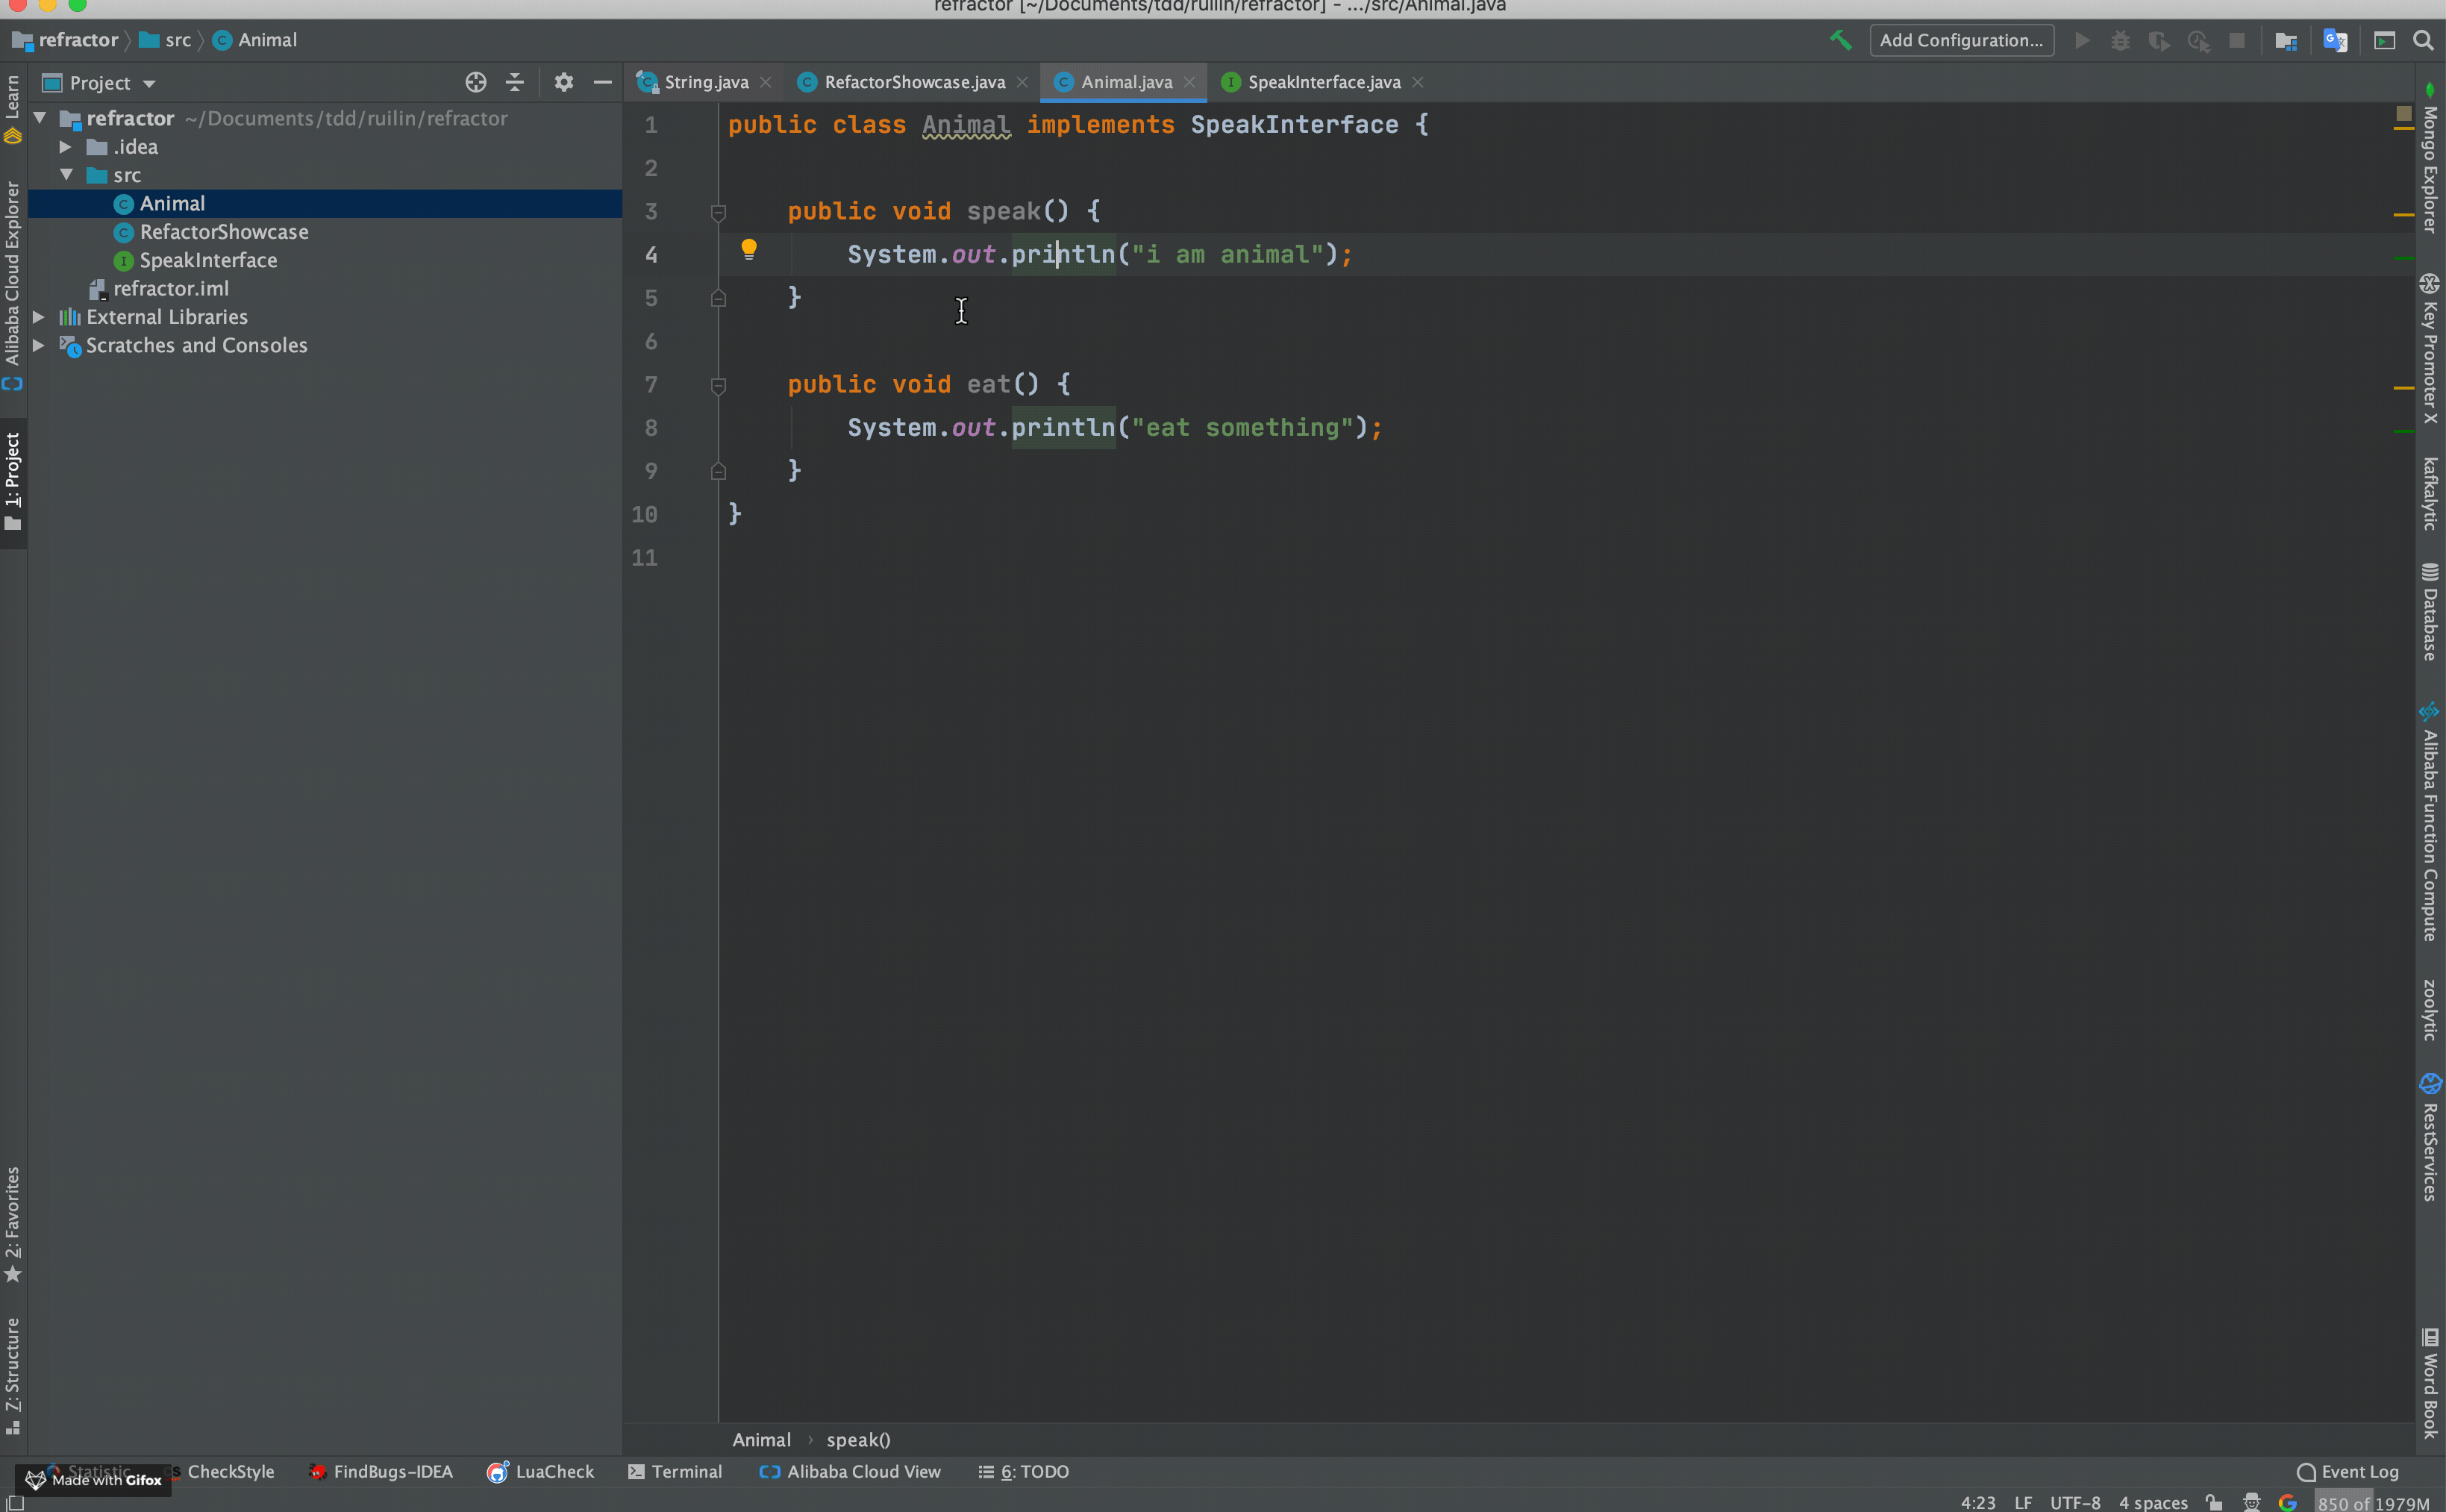
Task: Open the CheckStyle tool window
Action: coord(231,1471)
